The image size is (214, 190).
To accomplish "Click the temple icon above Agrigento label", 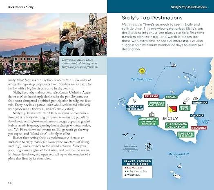I will (x=152, y=115).
